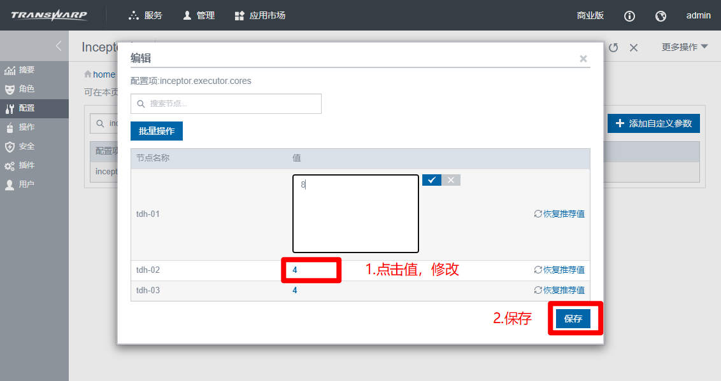Open the 服务 menu in top bar
Image resolution: width=721 pixels, height=381 pixels.
146,15
